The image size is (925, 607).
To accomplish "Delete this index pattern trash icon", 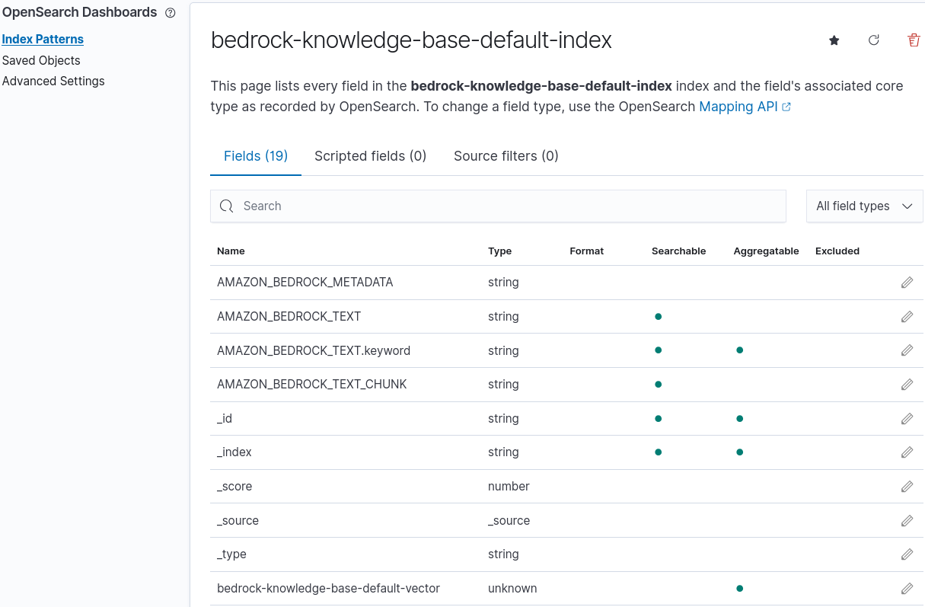I will pyautogui.click(x=914, y=40).
